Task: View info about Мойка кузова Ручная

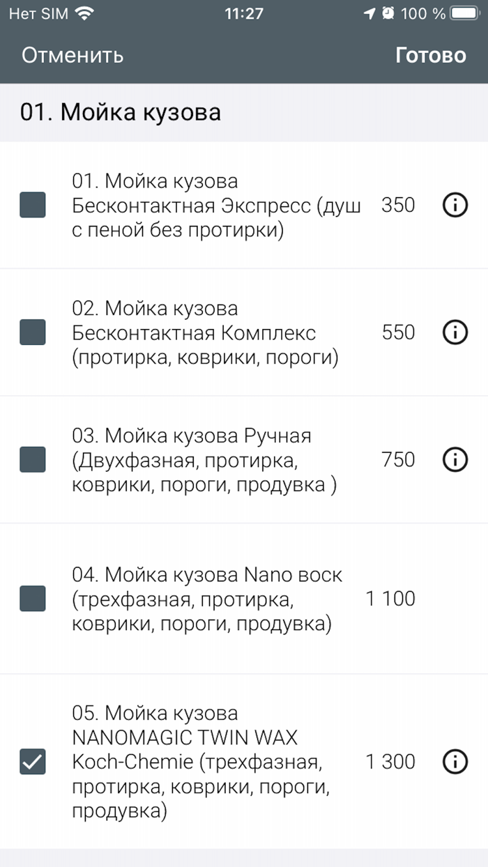Action: click(x=455, y=459)
